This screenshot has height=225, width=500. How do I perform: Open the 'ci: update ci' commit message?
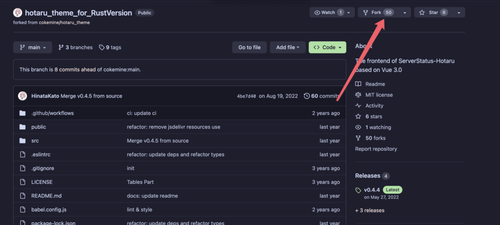[142, 113]
